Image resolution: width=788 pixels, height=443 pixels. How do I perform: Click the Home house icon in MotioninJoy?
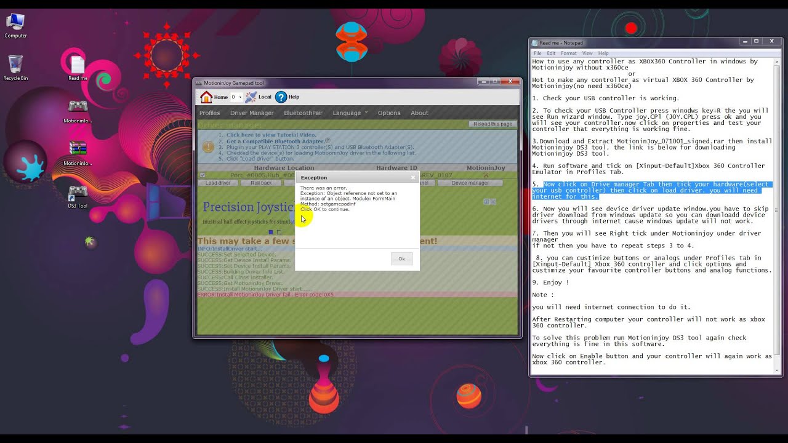click(206, 97)
